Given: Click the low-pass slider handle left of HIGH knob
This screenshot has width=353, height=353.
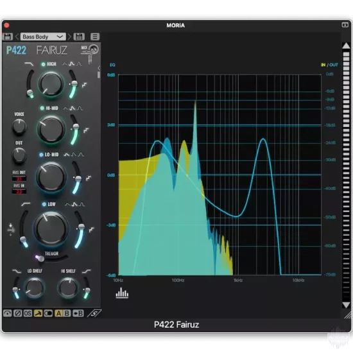Looking at the screenshot, I should pyautogui.click(x=30, y=92).
